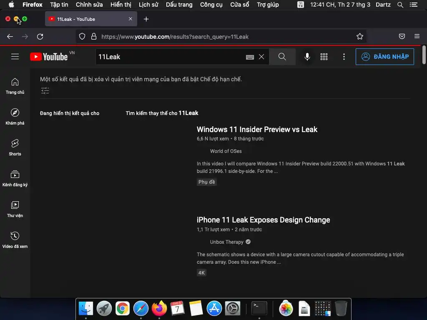Open Shorts in sidebar
427x320 pixels.
(x=15, y=147)
